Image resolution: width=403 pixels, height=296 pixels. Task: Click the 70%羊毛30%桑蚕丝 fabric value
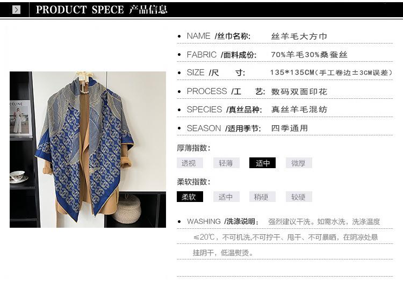[309, 54]
